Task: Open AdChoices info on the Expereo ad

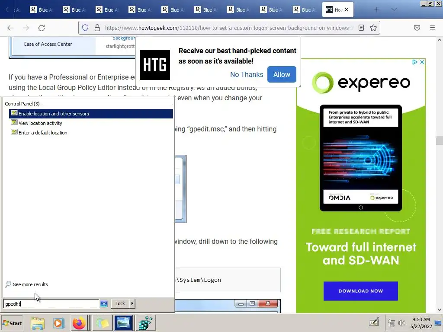Action: (x=414, y=62)
